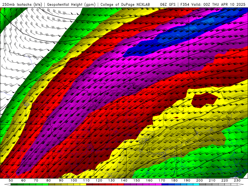The image size is (248, 186).
Task: Click the left arrow end of the color bar
Action: 7,184
